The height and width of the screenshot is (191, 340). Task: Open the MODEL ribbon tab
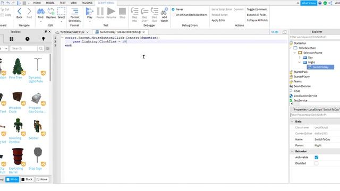pos(50,3)
